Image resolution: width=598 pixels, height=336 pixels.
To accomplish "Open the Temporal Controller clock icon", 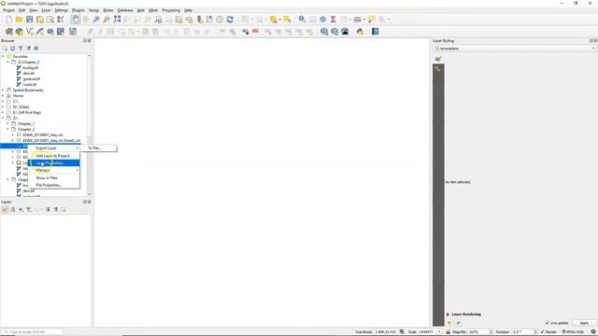I will [x=220, y=20].
